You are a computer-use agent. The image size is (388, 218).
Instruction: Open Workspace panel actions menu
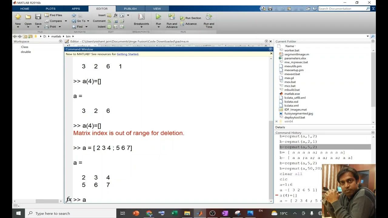click(x=60, y=41)
